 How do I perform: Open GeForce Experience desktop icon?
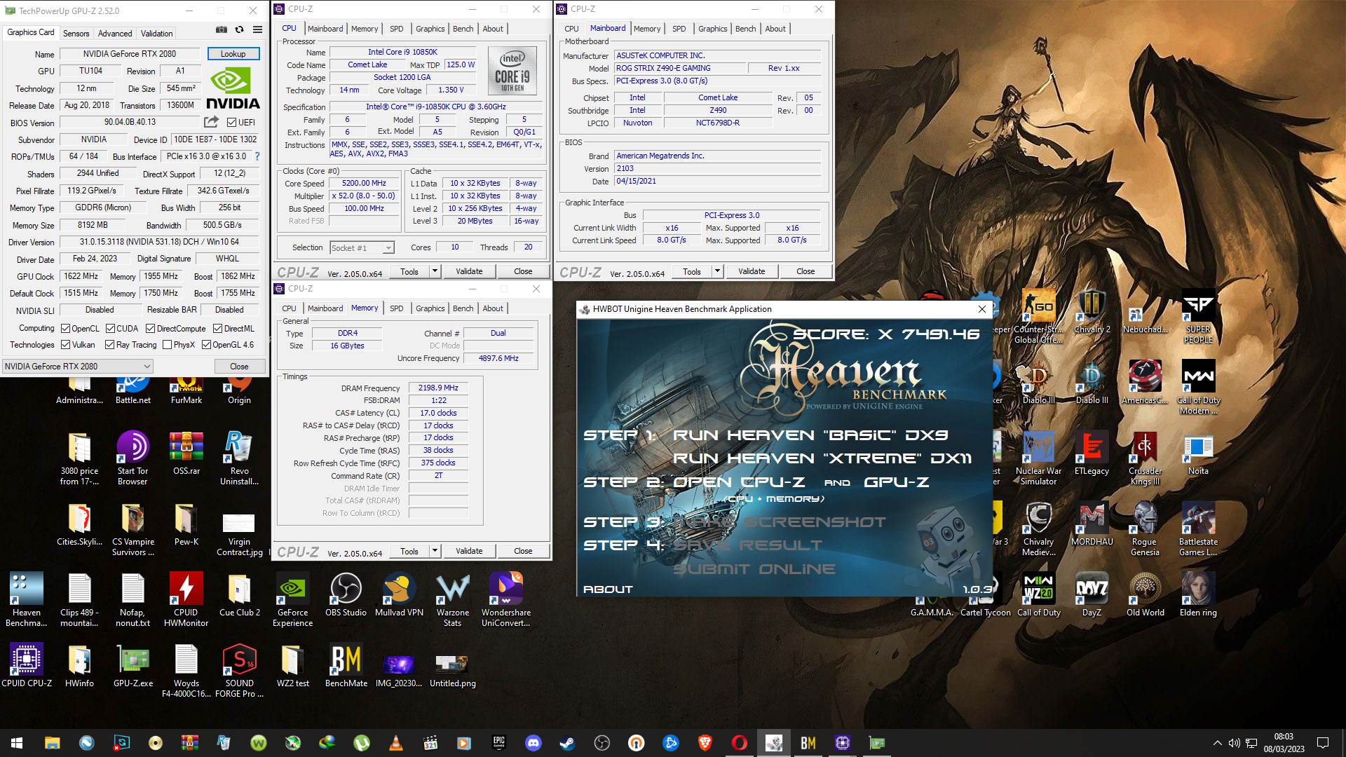point(292,599)
